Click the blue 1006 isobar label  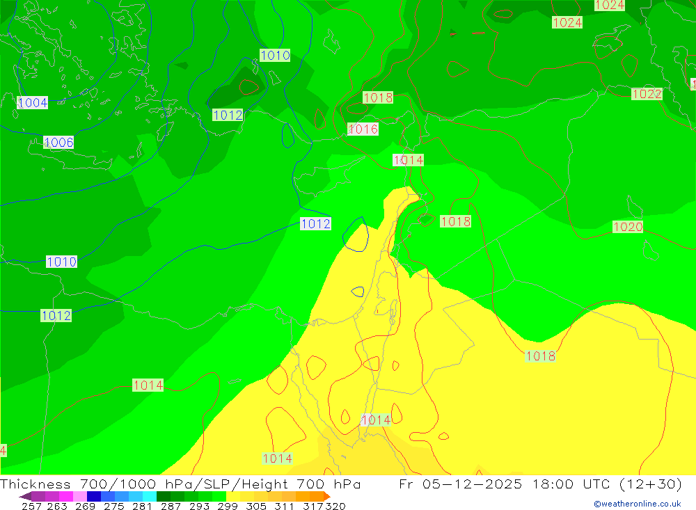click(58, 142)
